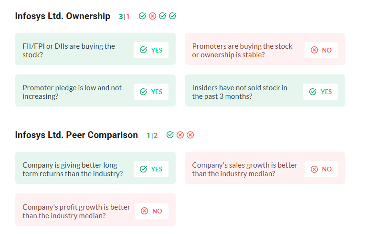Click NO badge for profit growth question
Viewport: 369px width, 234px height.
click(x=151, y=211)
